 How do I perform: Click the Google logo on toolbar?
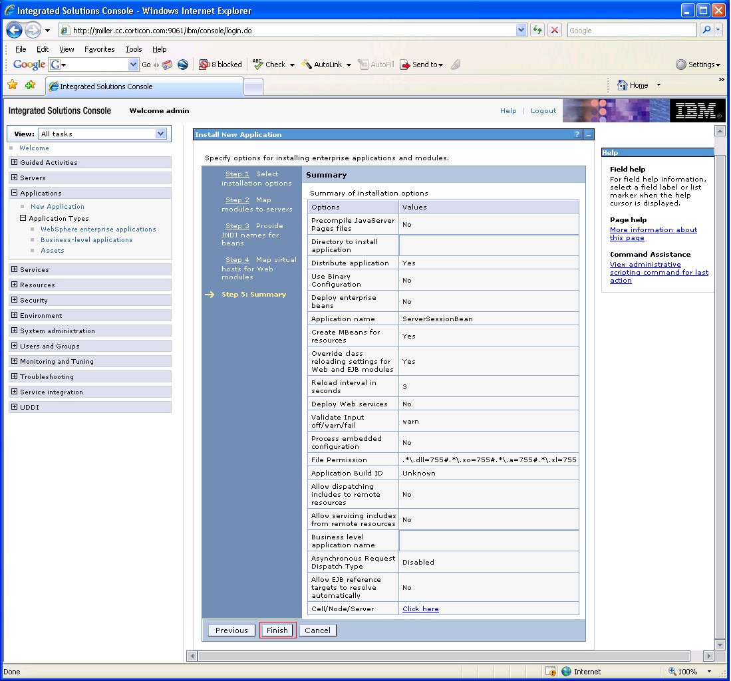(29, 65)
